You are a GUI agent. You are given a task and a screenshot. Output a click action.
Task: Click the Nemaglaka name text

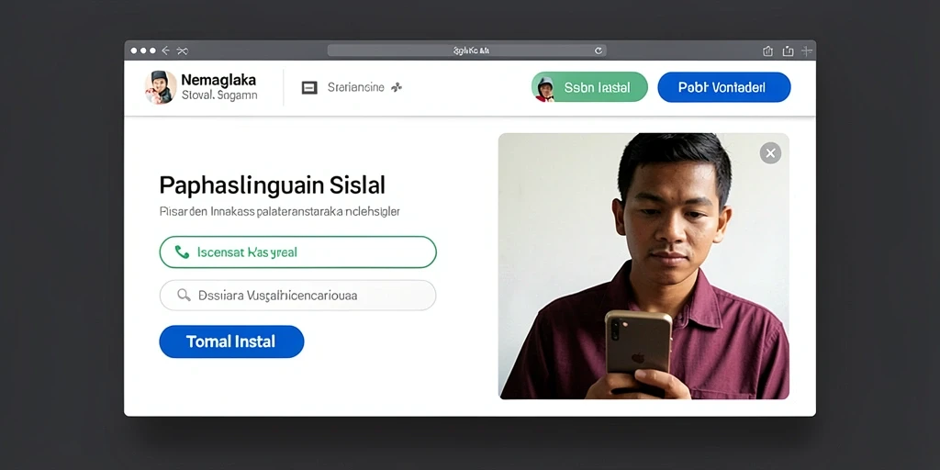coord(218,80)
